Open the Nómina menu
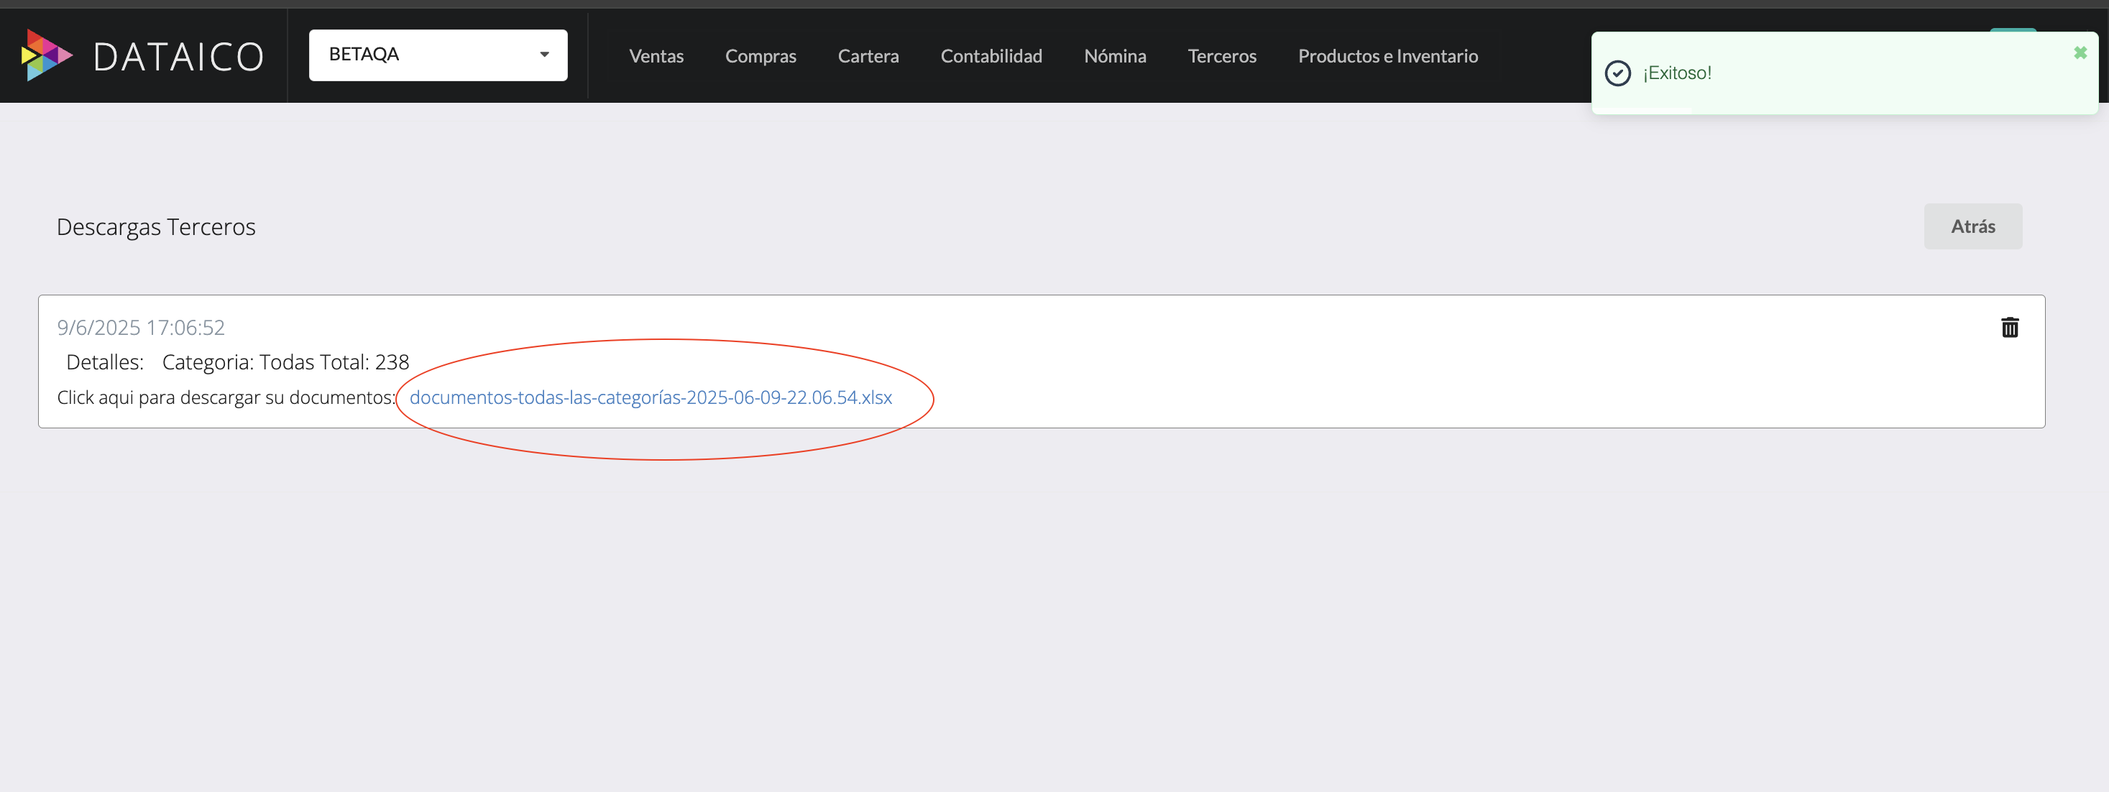Viewport: 2109px width, 792px height. [1114, 55]
